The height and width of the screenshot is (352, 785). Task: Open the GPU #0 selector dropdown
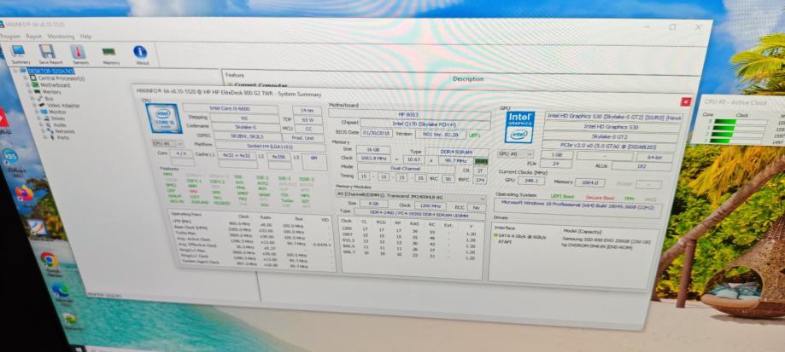(x=513, y=153)
